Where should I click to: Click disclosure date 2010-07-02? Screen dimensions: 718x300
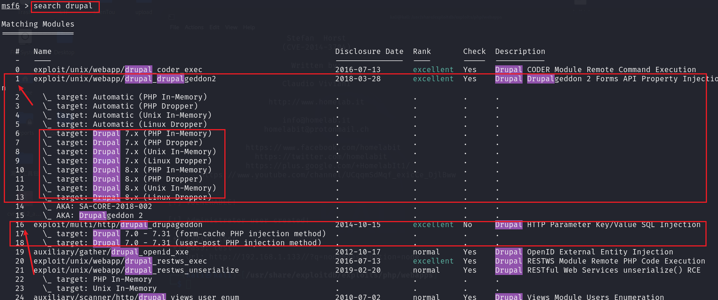coord(358,297)
